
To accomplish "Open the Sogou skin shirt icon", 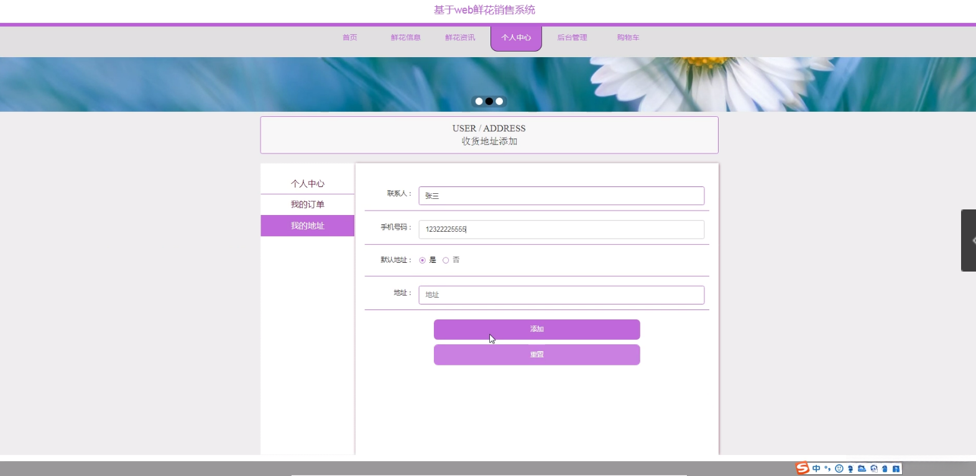I will point(885,469).
